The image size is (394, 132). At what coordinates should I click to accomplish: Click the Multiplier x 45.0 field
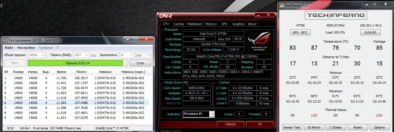(x=196, y=93)
